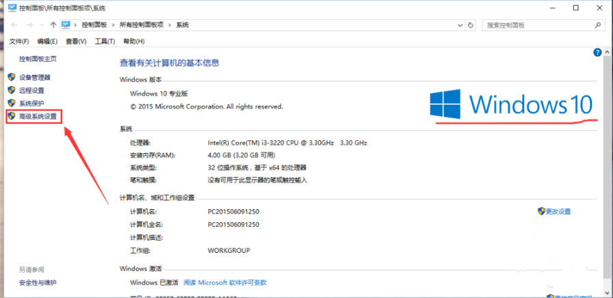Open the address bar history dropdown
The height and width of the screenshot is (298, 613).
click(x=460, y=25)
